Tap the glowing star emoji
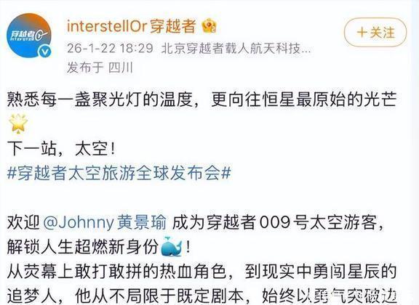Screen dimensions: 419x305 (x=18, y=123)
